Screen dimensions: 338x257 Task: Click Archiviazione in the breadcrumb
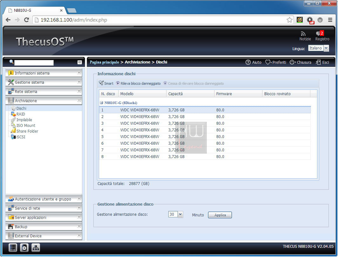[138, 62]
